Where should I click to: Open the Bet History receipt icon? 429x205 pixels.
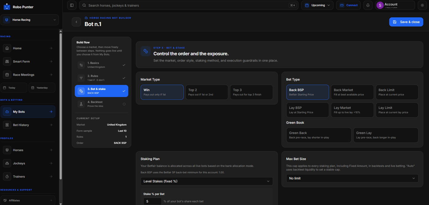pos(7,125)
